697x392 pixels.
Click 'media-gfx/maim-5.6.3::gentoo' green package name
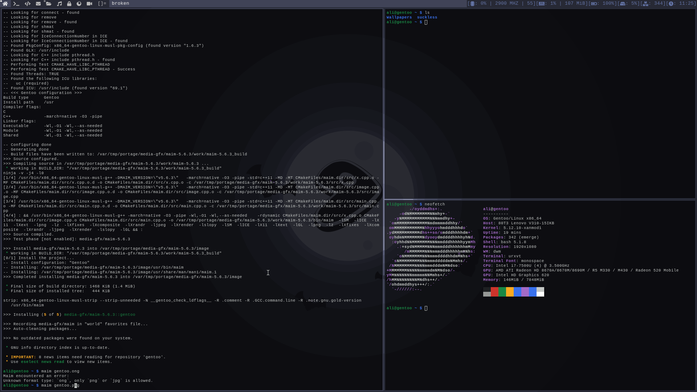(99, 315)
